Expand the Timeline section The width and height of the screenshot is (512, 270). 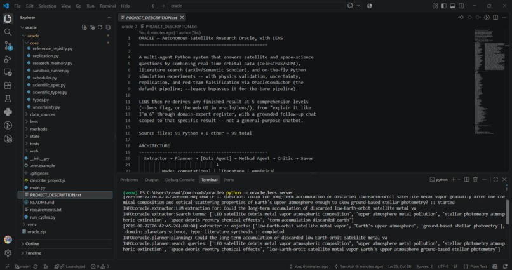coord(33,253)
